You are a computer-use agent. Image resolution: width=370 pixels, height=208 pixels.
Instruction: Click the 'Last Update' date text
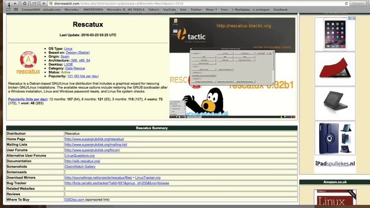(88, 35)
